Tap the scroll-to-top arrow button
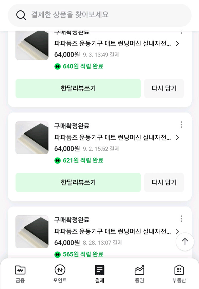The image size is (199, 289). tap(185, 242)
